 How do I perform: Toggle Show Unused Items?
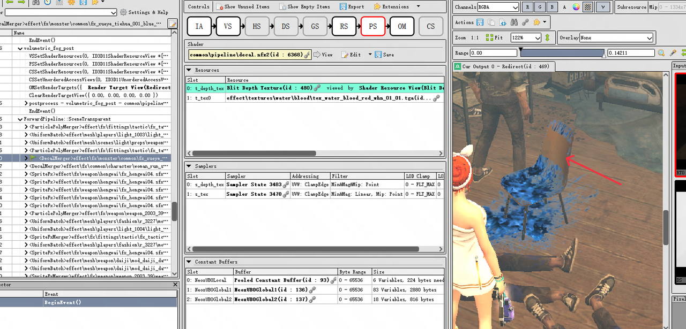243,7
